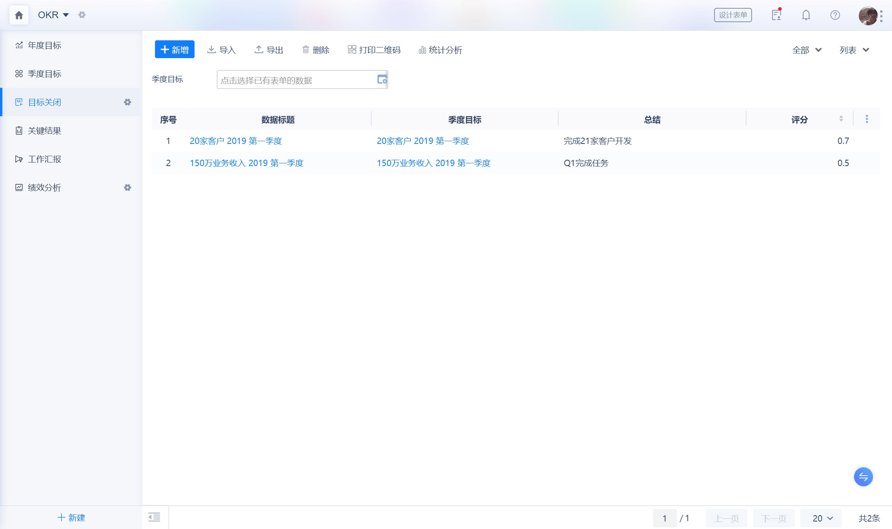Change page size dropdown showing 20
Viewport: 892px width, 529px height.
822,518
